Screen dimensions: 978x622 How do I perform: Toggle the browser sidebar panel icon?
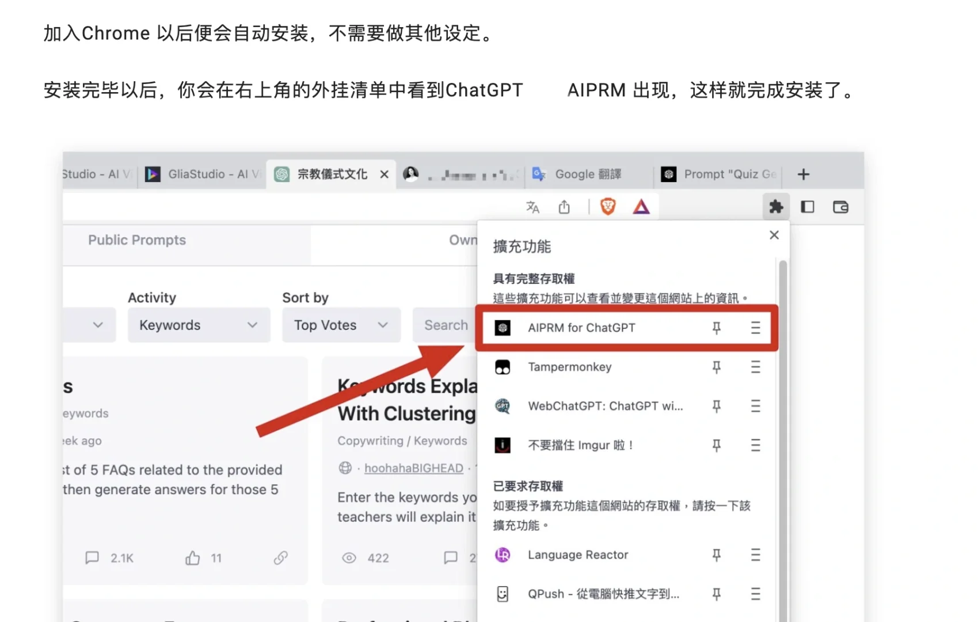[808, 207]
